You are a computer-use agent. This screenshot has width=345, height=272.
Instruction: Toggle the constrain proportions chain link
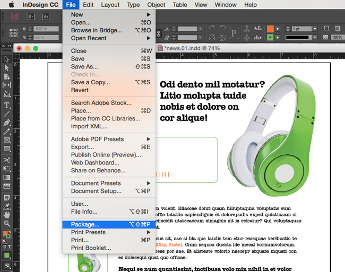click(158, 33)
